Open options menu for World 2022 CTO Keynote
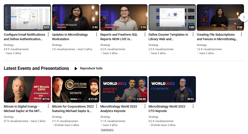The image size is (248, 134). (193, 107)
